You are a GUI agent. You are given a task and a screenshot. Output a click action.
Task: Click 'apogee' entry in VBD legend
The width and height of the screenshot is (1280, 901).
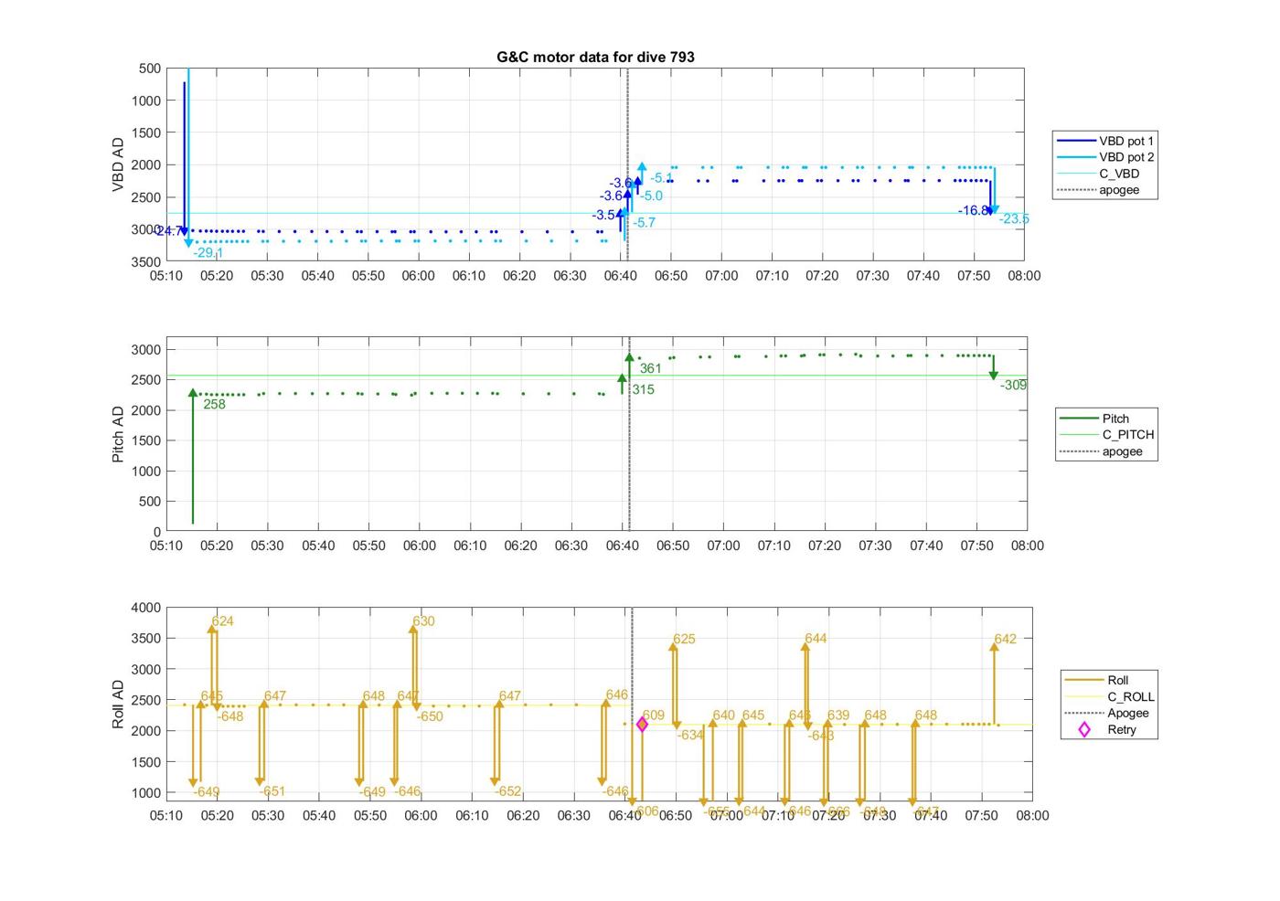1099,190
